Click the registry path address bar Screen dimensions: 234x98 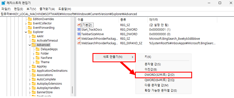117,14
